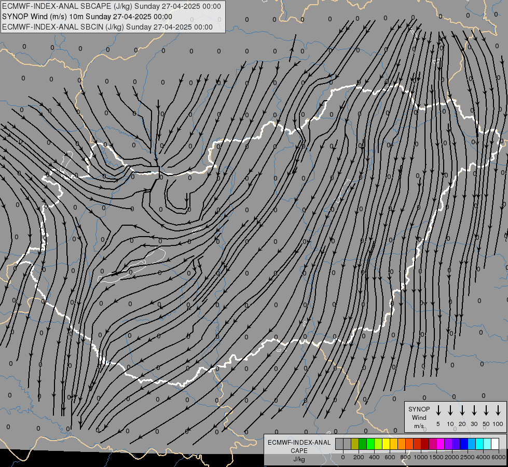This screenshot has height=467, width=508.
Task: Click the SBCAPE title line in the header
Action: 112,6
